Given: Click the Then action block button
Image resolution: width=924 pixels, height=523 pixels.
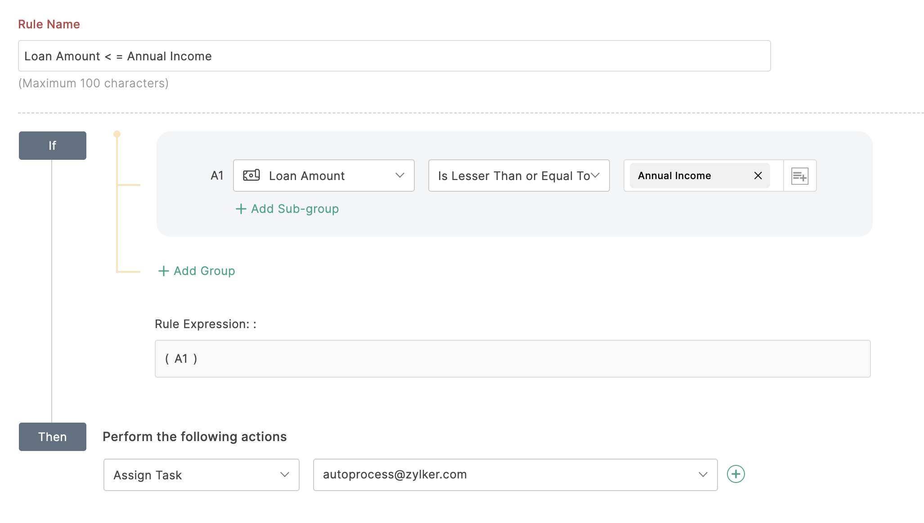Looking at the screenshot, I should 53,437.
